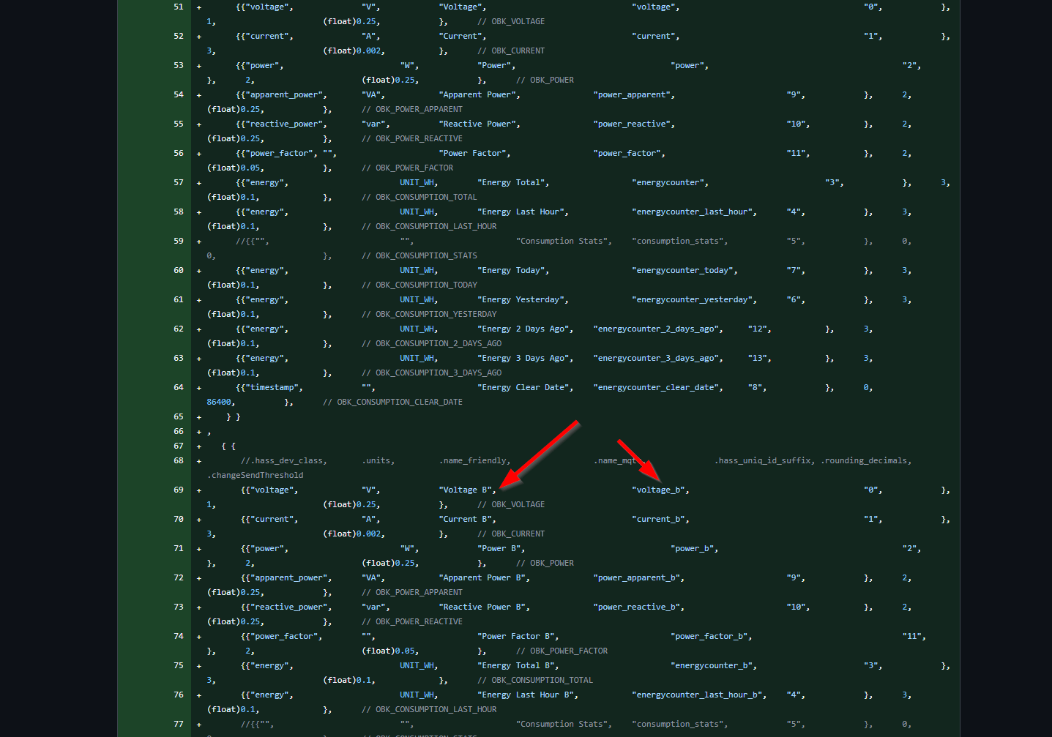Image resolution: width=1052 pixels, height=737 pixels.
Task: Click the // OBK_CONSUMPTION_CLEAR_DATE comment
Action: pos(392,402)
